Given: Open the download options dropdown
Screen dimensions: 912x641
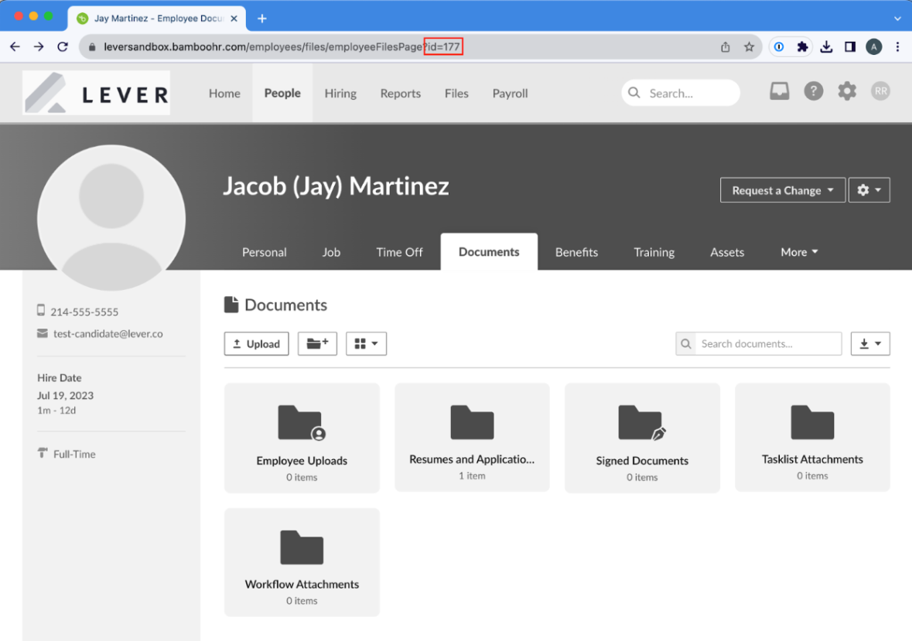Looking at the screenshot, I should pyautogui.click(x=870, y=343).
